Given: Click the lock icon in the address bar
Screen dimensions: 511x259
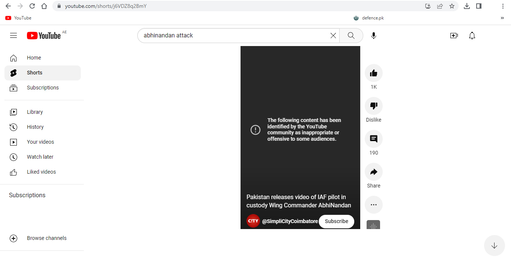Looking at the screenshot, I should pyautogui.click(x=59, y=6).
